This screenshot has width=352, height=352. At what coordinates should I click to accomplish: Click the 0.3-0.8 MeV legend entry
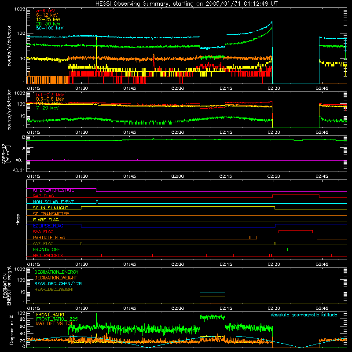click(50, 99)
